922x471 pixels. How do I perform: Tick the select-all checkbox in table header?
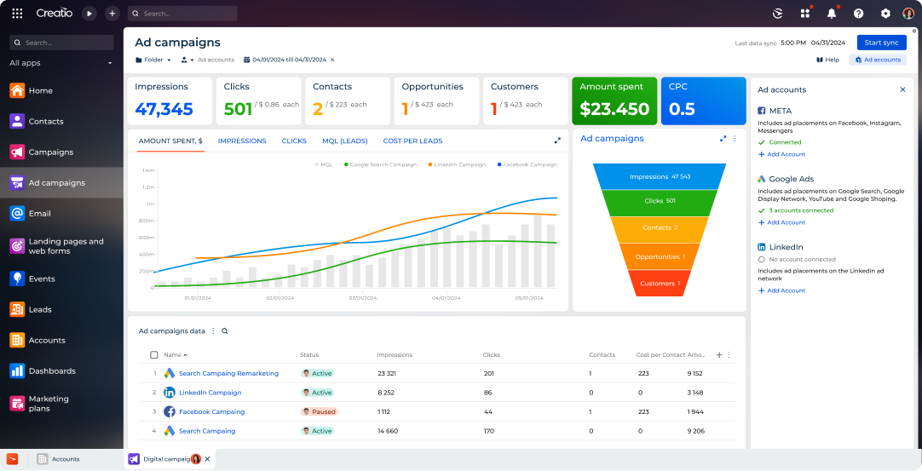tap(154, 355)
